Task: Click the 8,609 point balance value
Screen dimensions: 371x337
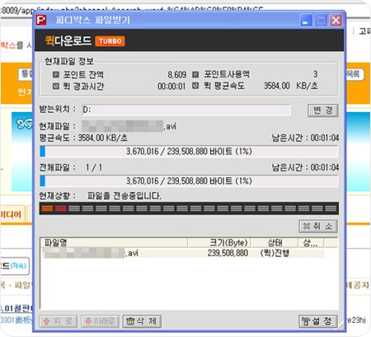Action: [177, 74]
